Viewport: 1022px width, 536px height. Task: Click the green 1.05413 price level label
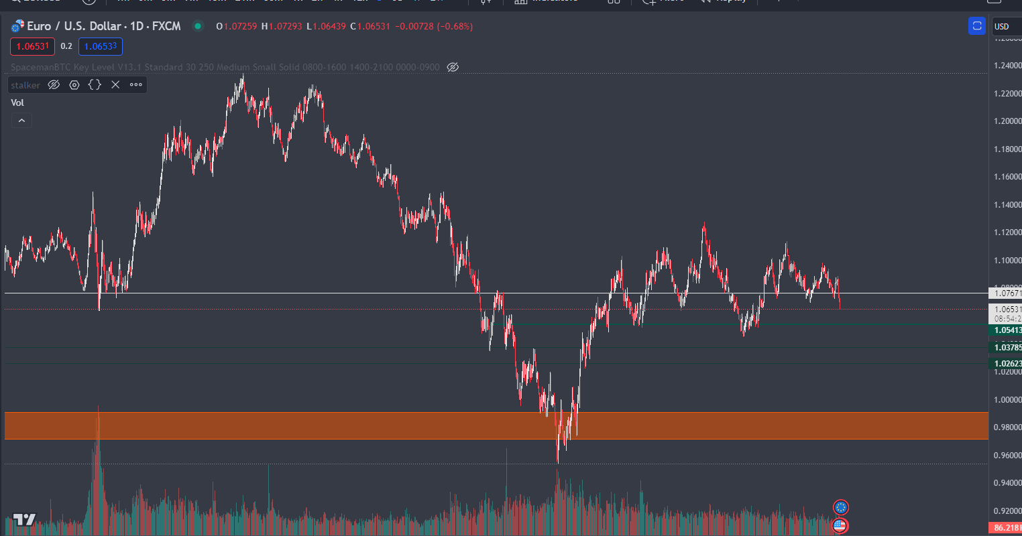(1005, 330)
